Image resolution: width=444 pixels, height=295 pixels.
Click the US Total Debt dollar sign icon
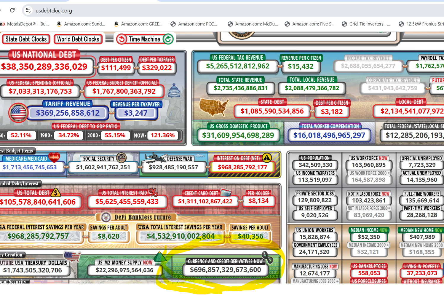[56, 193]
